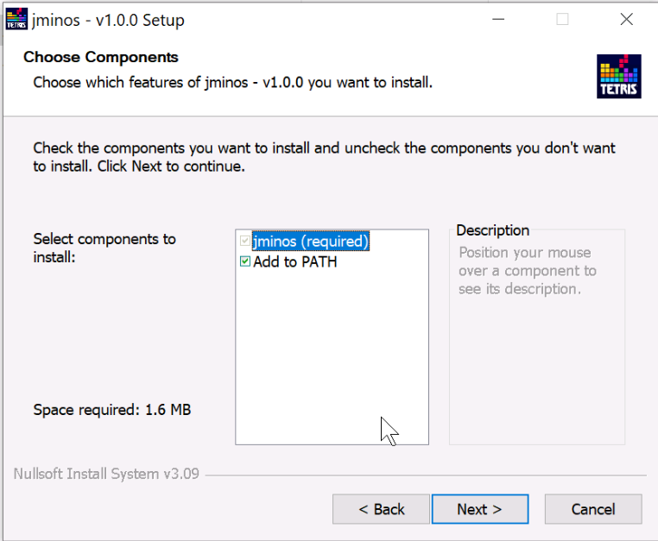658x541 pixels.
Task: Click the 'Space required: 1.6 MB' text
Action: tap(112, 410)
